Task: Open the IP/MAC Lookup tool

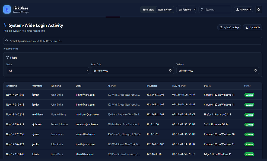Action: pos(229,27)
